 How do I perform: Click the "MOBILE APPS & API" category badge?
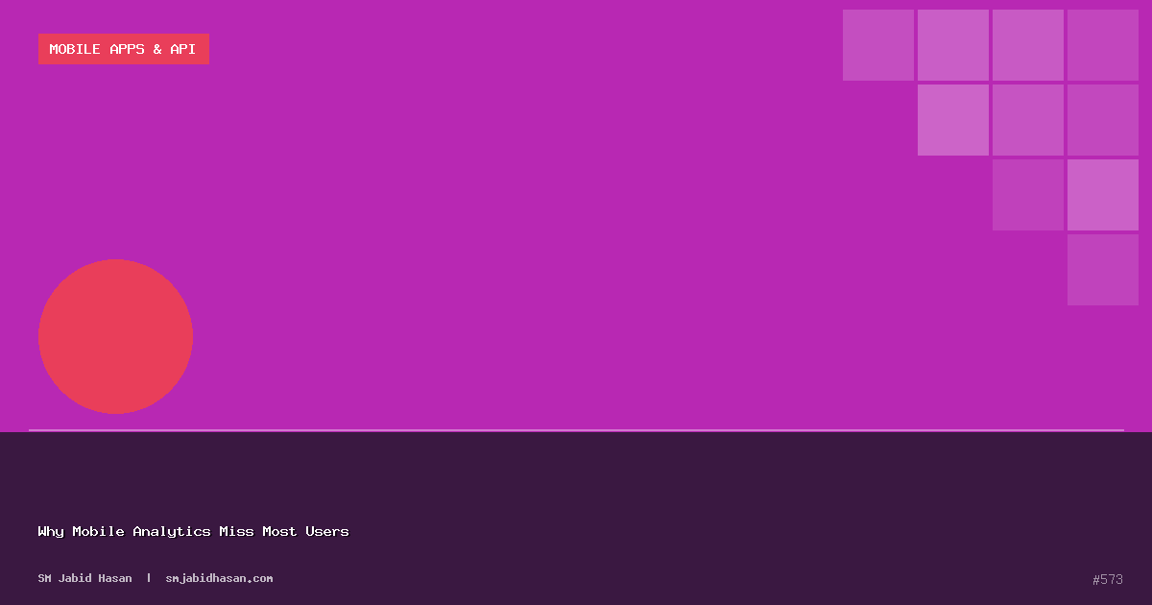click(123, 49)
